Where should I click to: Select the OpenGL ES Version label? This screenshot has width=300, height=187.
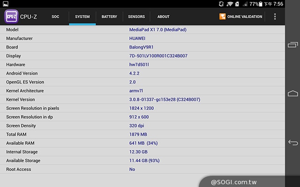(x=25, y=82)
